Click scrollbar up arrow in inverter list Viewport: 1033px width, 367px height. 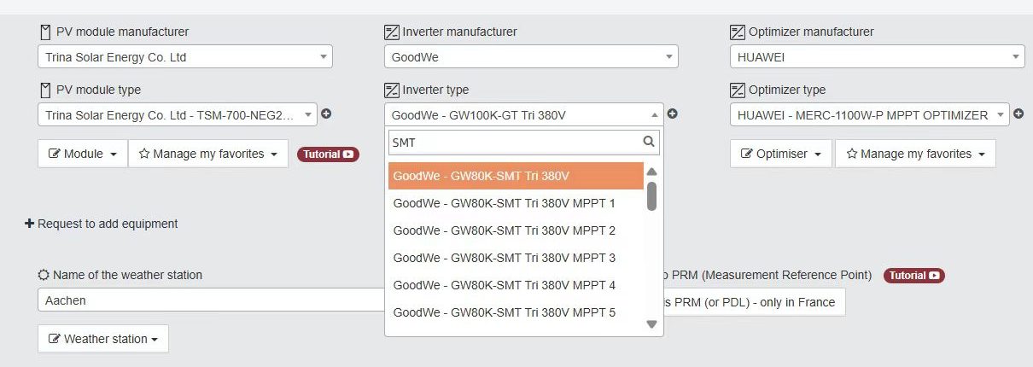click(651, 171)
